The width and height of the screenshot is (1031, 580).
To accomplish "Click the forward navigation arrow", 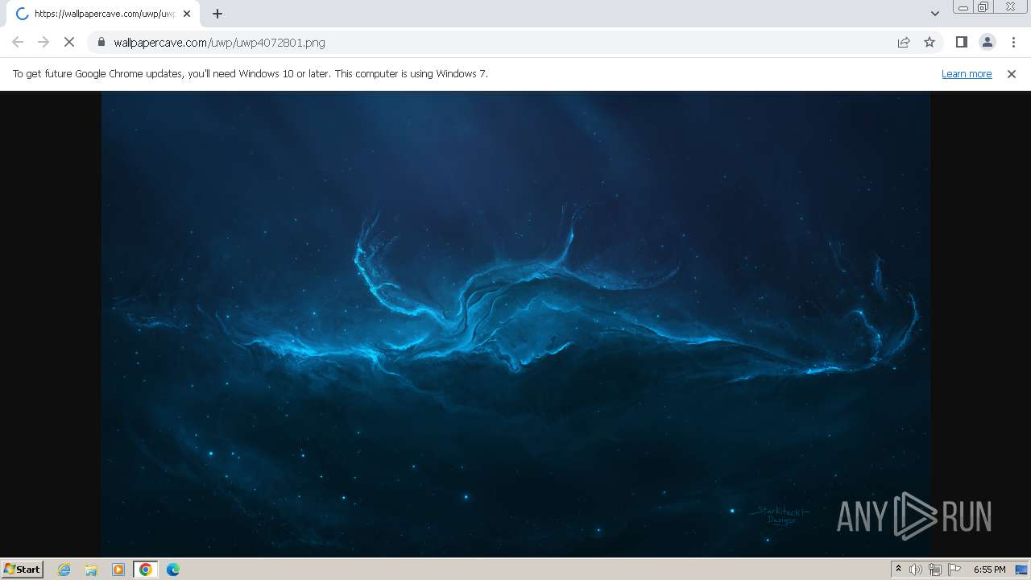I will pyautogui.click(x=43, y=42).
